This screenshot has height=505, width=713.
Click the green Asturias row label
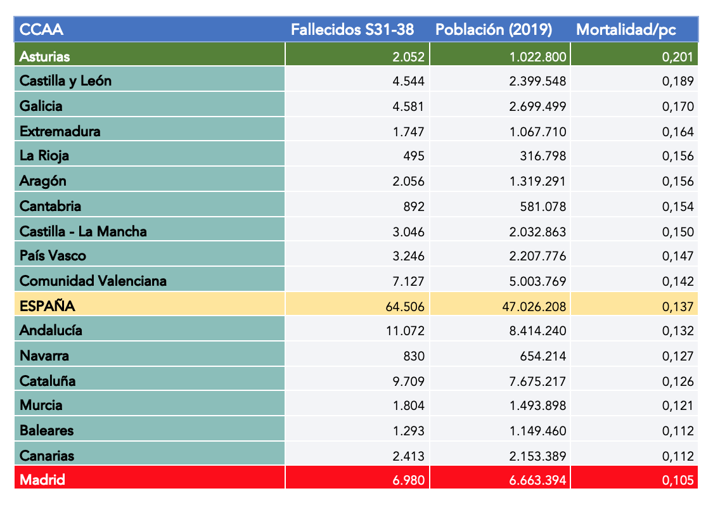point(45,56)
